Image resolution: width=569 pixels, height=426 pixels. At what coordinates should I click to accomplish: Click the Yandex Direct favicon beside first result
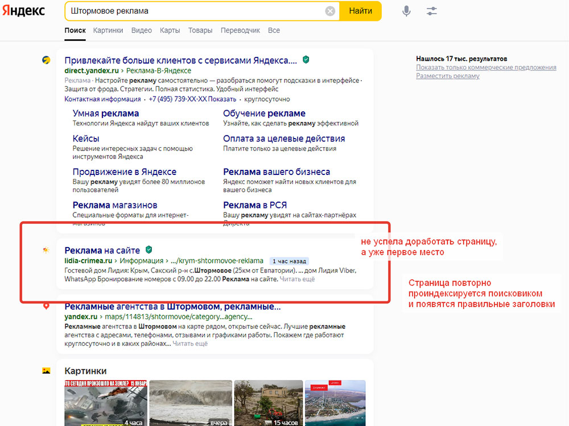click(x=46, y=60)
